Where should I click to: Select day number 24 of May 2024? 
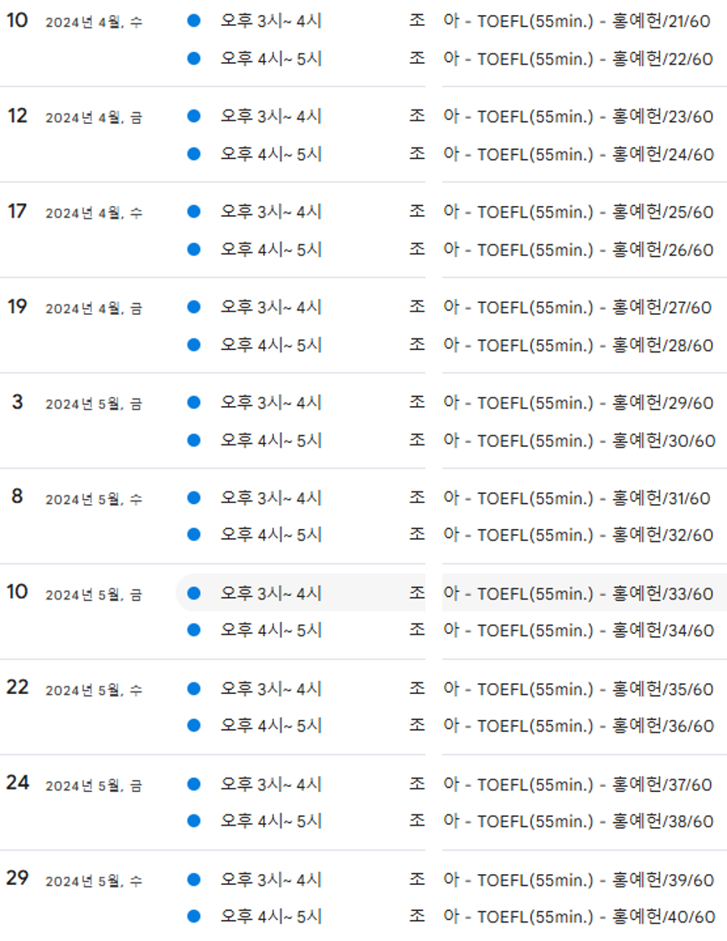pos(18,783)
